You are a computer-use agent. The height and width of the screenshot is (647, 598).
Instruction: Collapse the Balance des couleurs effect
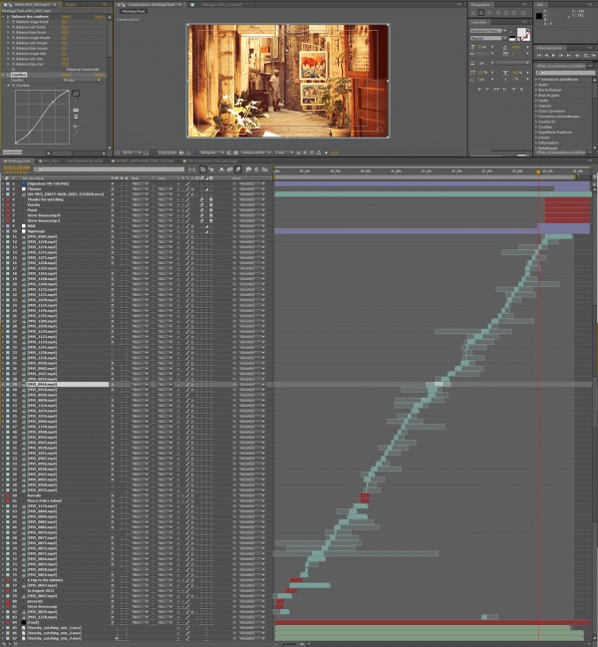coord(4,17)
